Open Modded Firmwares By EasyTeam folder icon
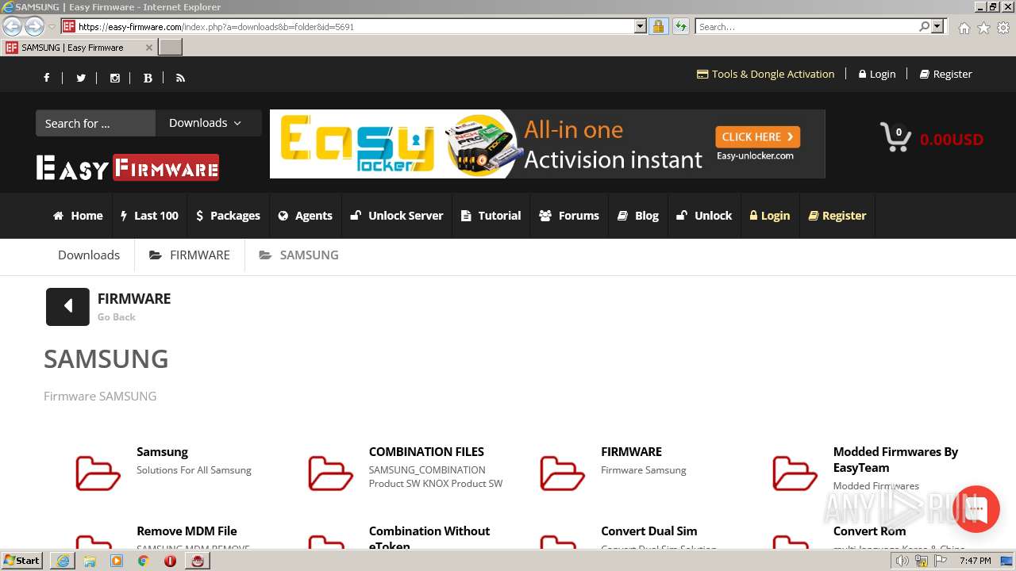 795,473
